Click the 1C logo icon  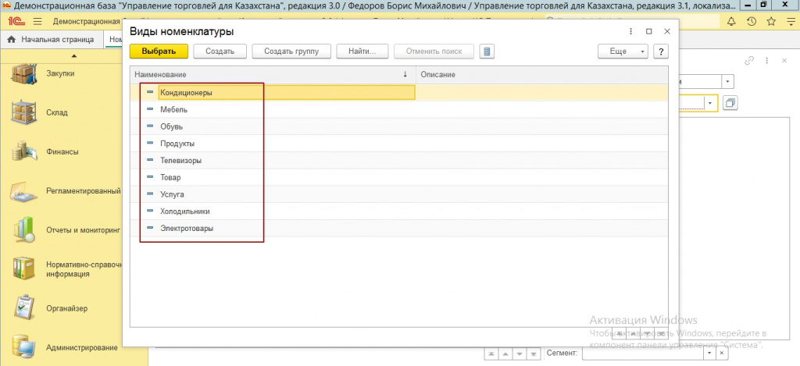pos(17,21)
